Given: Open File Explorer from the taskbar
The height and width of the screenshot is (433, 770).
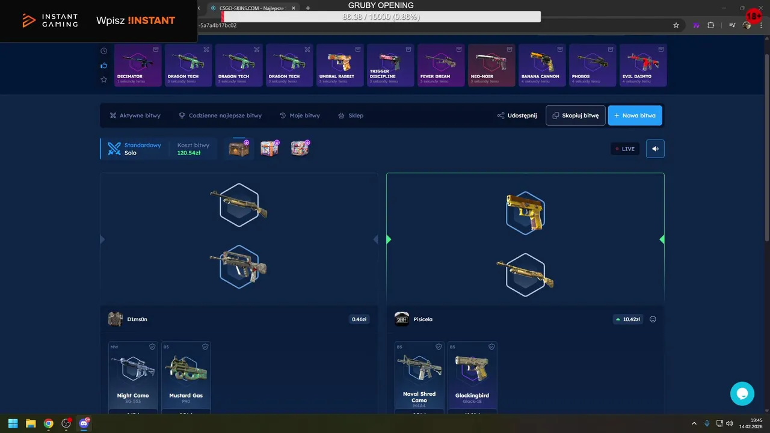Looking at the screenshot, I should pyautogui.click(x=31, y=423).
